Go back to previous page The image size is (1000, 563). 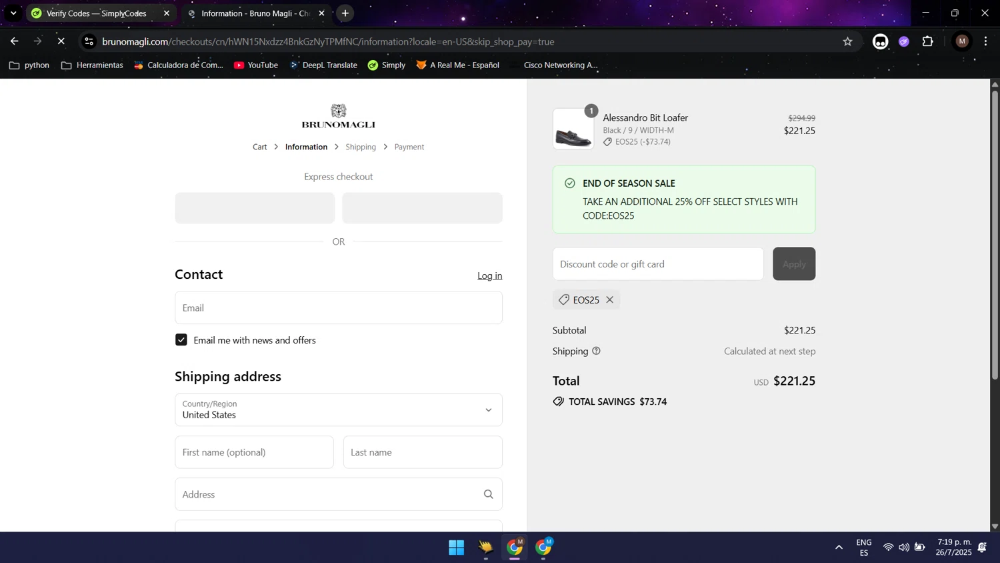14,41
